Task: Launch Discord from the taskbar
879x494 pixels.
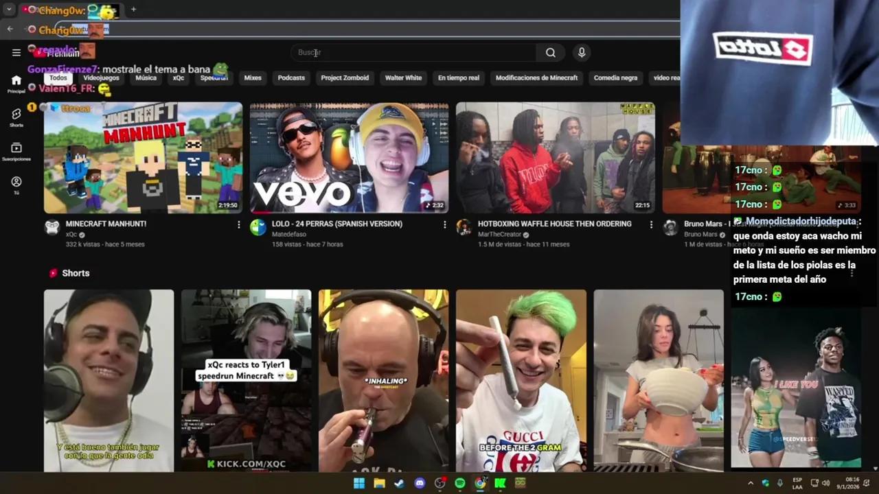Action: click(x=420, y=483)
